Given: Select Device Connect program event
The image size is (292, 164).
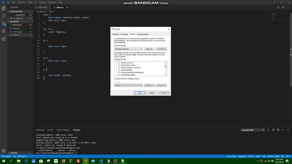Looking at the screenshot, I should click(x=127, y=63).
